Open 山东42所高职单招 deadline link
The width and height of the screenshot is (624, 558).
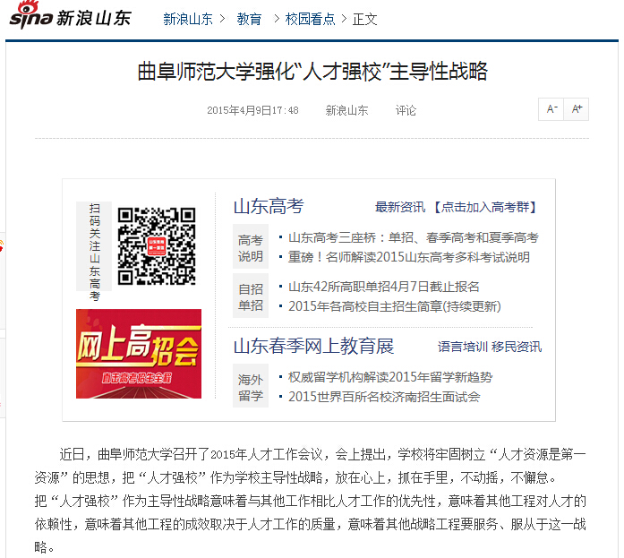383,287
